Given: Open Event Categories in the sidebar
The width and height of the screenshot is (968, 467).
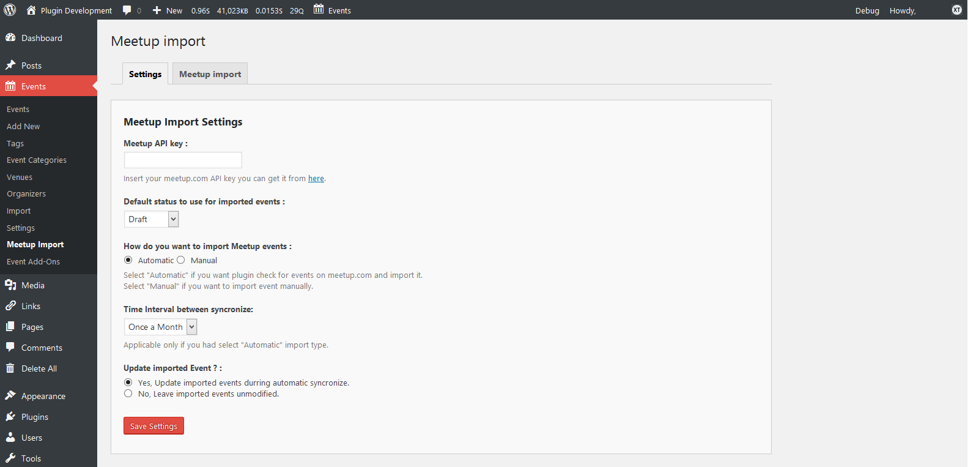Looking at the screenshot, I should click(x=37, y=160).
